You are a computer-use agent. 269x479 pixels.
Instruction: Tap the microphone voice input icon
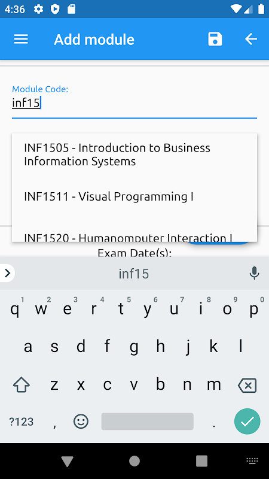tap(254, 273)
